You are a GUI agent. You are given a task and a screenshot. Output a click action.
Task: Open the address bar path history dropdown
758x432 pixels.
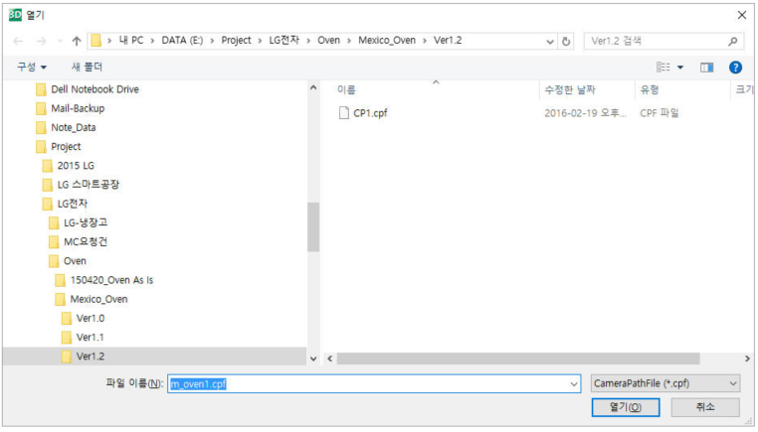tap(550, 41)
